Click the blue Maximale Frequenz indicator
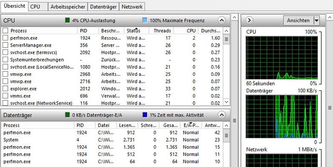Viewport: 333px width, 167px height. [x=145, y=20]
